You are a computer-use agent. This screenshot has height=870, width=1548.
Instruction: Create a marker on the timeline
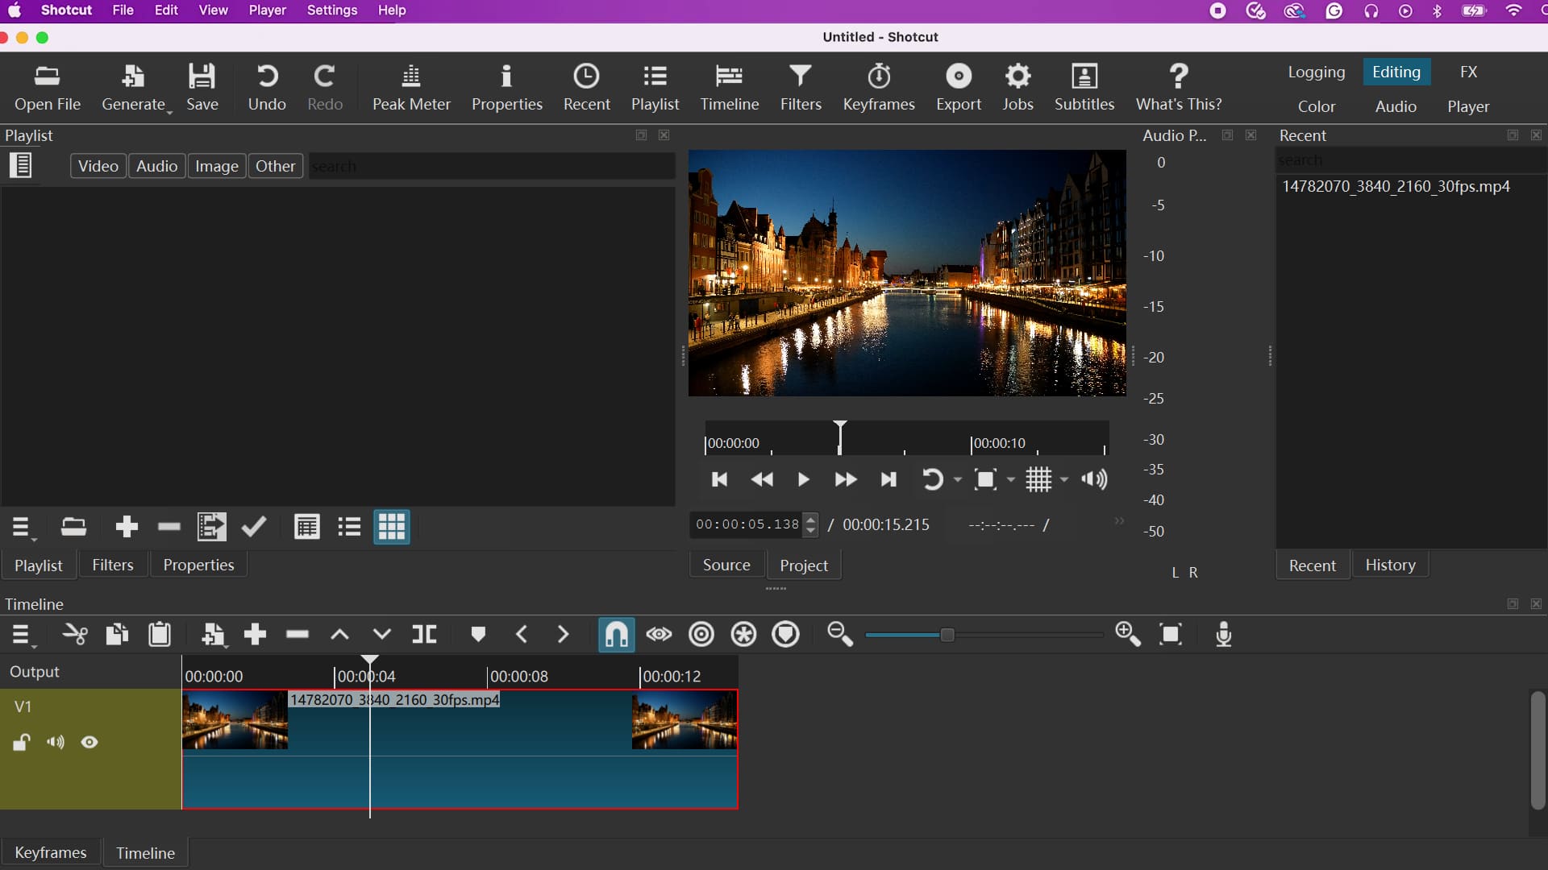coord(479,635)
